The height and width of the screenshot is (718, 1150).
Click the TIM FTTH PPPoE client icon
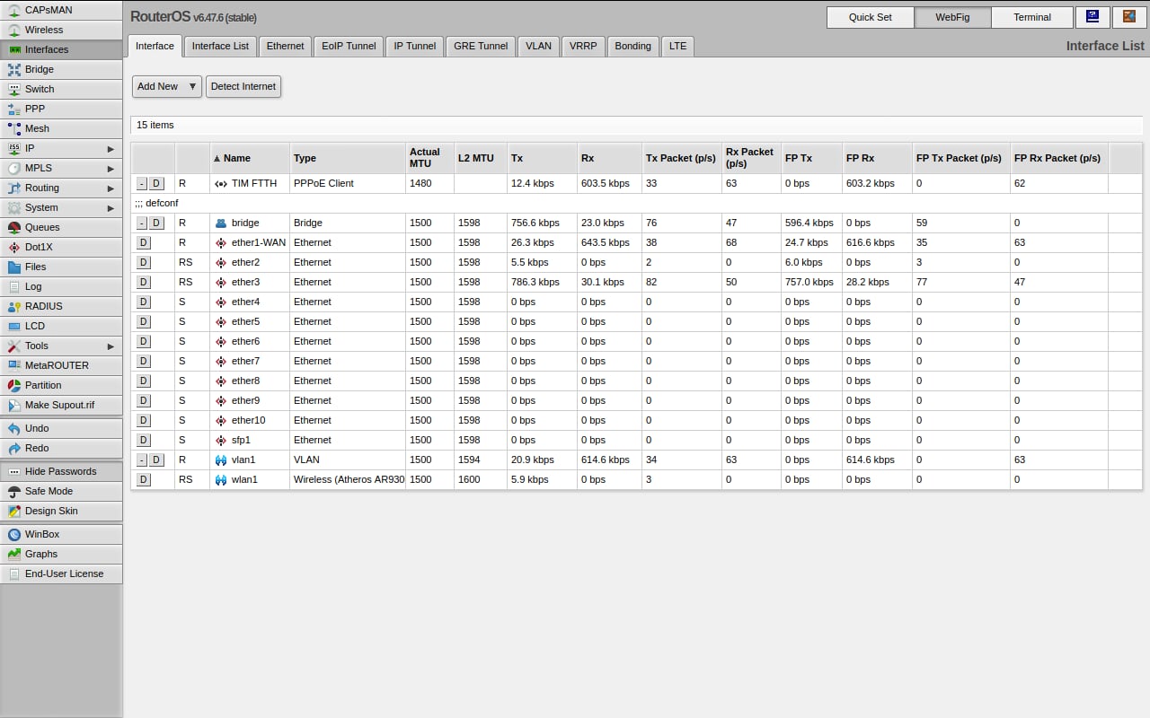pyautogui.click(x=221, y=183)
